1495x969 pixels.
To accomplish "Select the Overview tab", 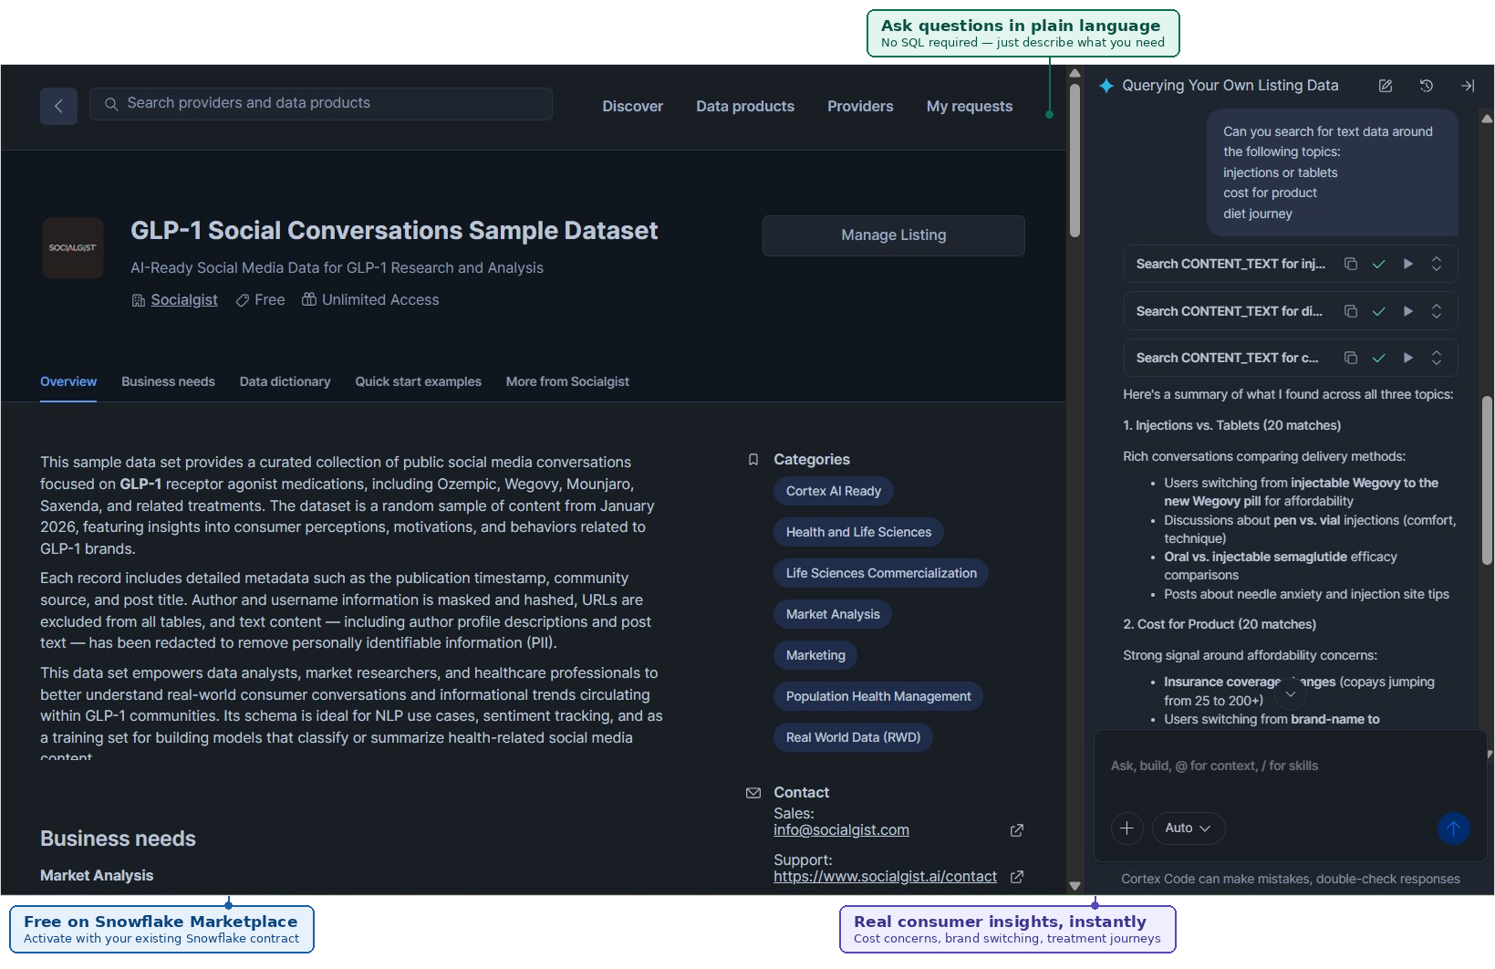I will pyautogui.click(x=68, y=381).
